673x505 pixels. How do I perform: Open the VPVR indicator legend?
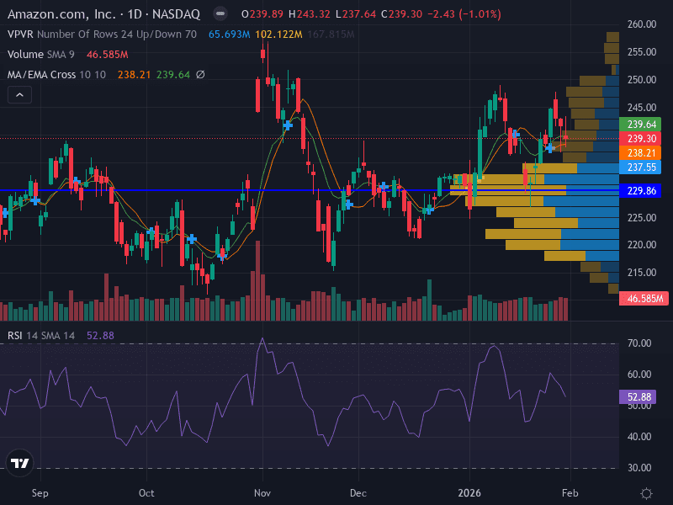pyautogui.click(x=102, y=35)
